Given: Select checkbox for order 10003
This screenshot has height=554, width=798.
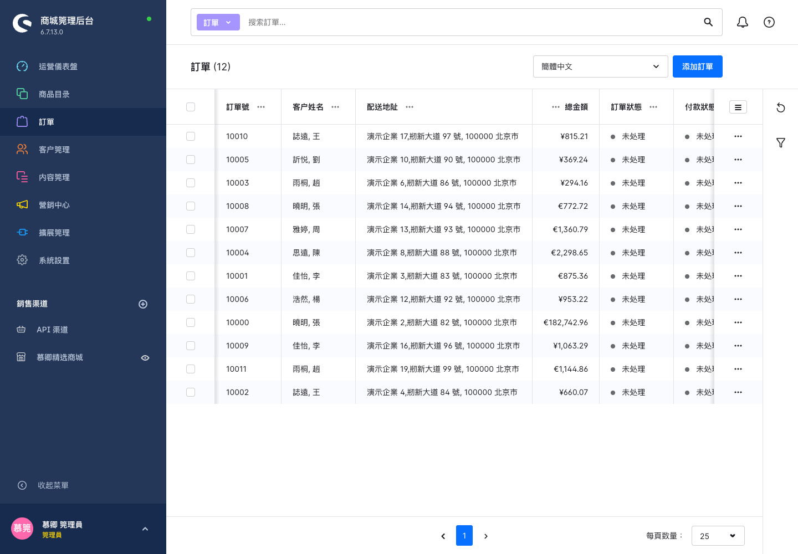Looking at the screenshot, I should tap(191, 183).
